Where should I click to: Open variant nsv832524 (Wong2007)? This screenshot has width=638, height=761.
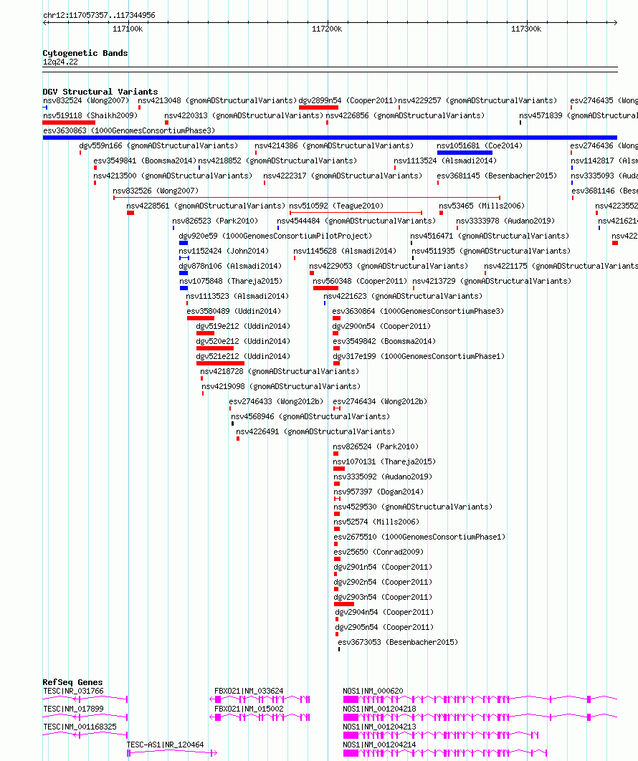[x=86, y=100]
